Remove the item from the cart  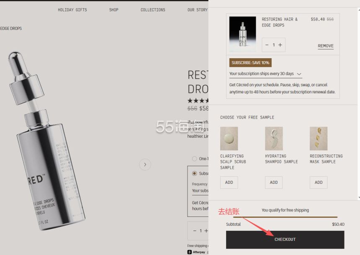tap(326, 46)
